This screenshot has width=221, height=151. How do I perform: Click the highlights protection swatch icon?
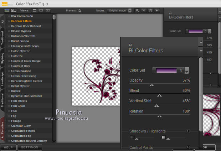(x=163, y=137)
